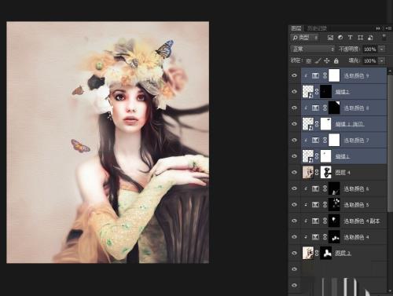Click adjustment icon of 选取颜色 9 layer
Viewport: 393px width, 296px height.
(315, 75)
